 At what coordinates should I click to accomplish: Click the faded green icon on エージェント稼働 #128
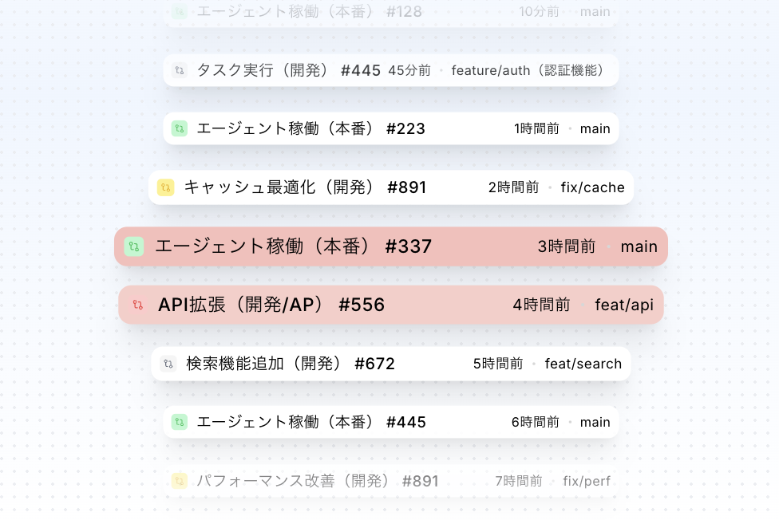(179, 11)
